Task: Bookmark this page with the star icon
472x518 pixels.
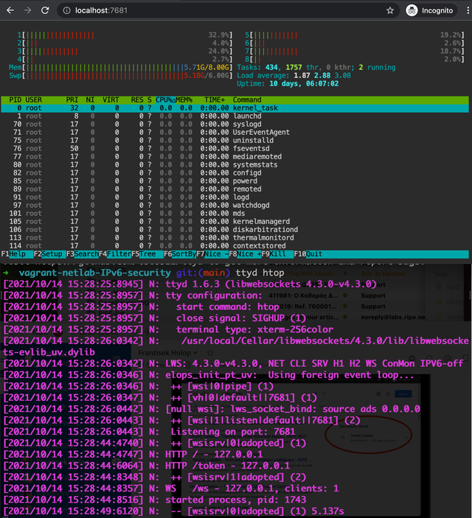Action: point(390,10)
